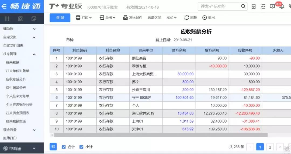This screenshot has height=154, width=291.
Task: Click the blue list toggle icon at bottom
Action: coord(53,147)
